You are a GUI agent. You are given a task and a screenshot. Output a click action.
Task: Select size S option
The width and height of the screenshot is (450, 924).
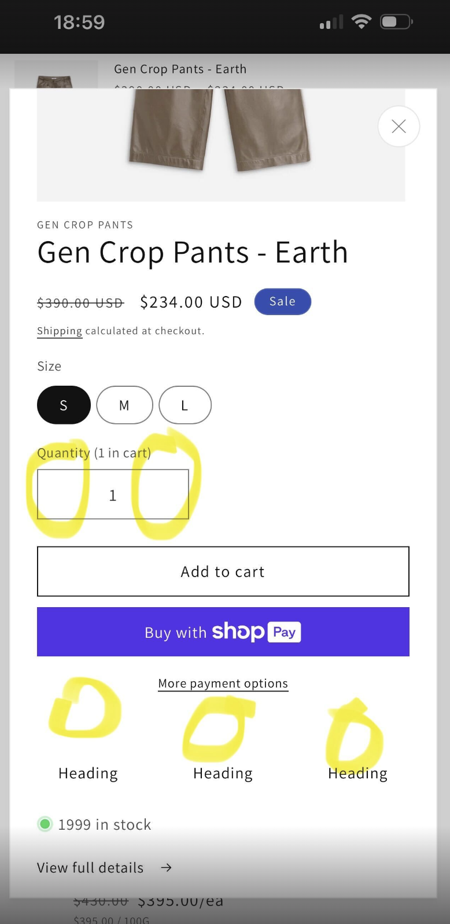pyautogui.click(x=64, y=405)
